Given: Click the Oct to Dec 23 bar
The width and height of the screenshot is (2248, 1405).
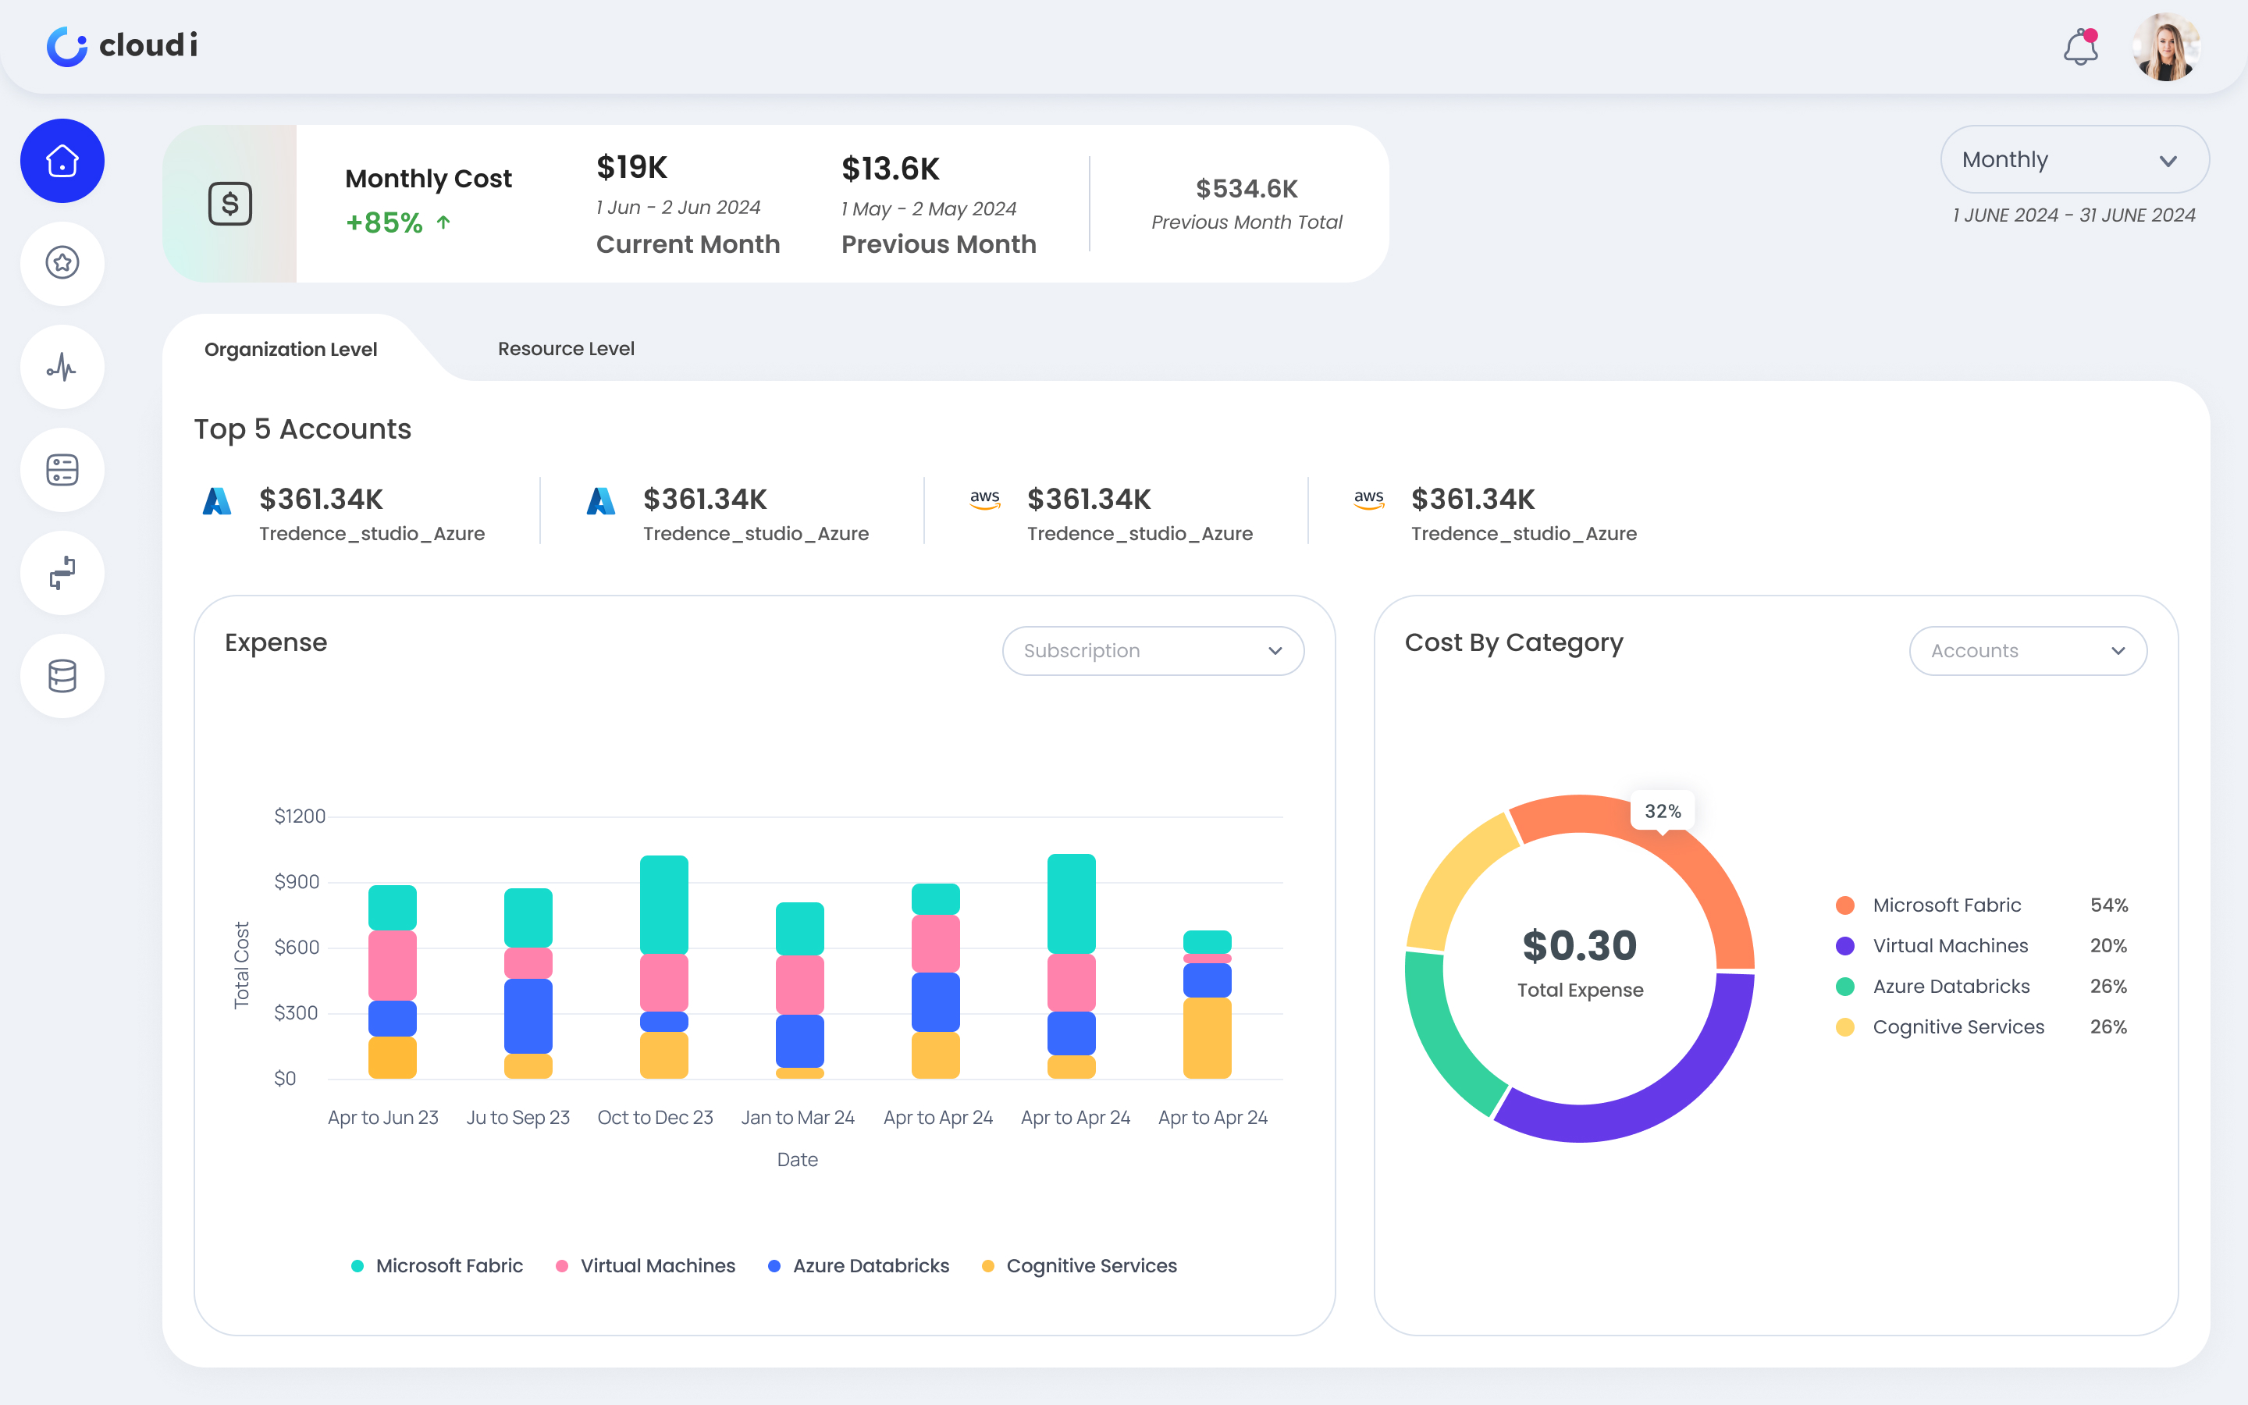Looking at the screenshot, I should [x=664, y=967].
